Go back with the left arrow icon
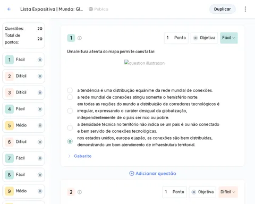Viewport: 255px width, 204px height. [9, 9]
